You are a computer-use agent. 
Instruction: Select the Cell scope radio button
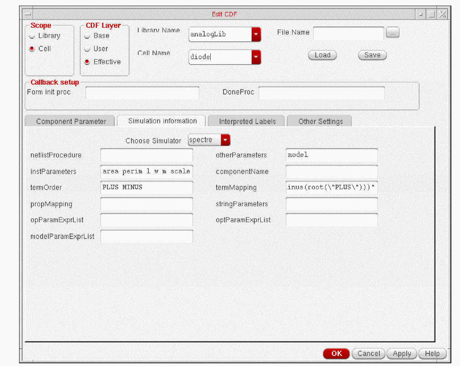click(32, 49)
